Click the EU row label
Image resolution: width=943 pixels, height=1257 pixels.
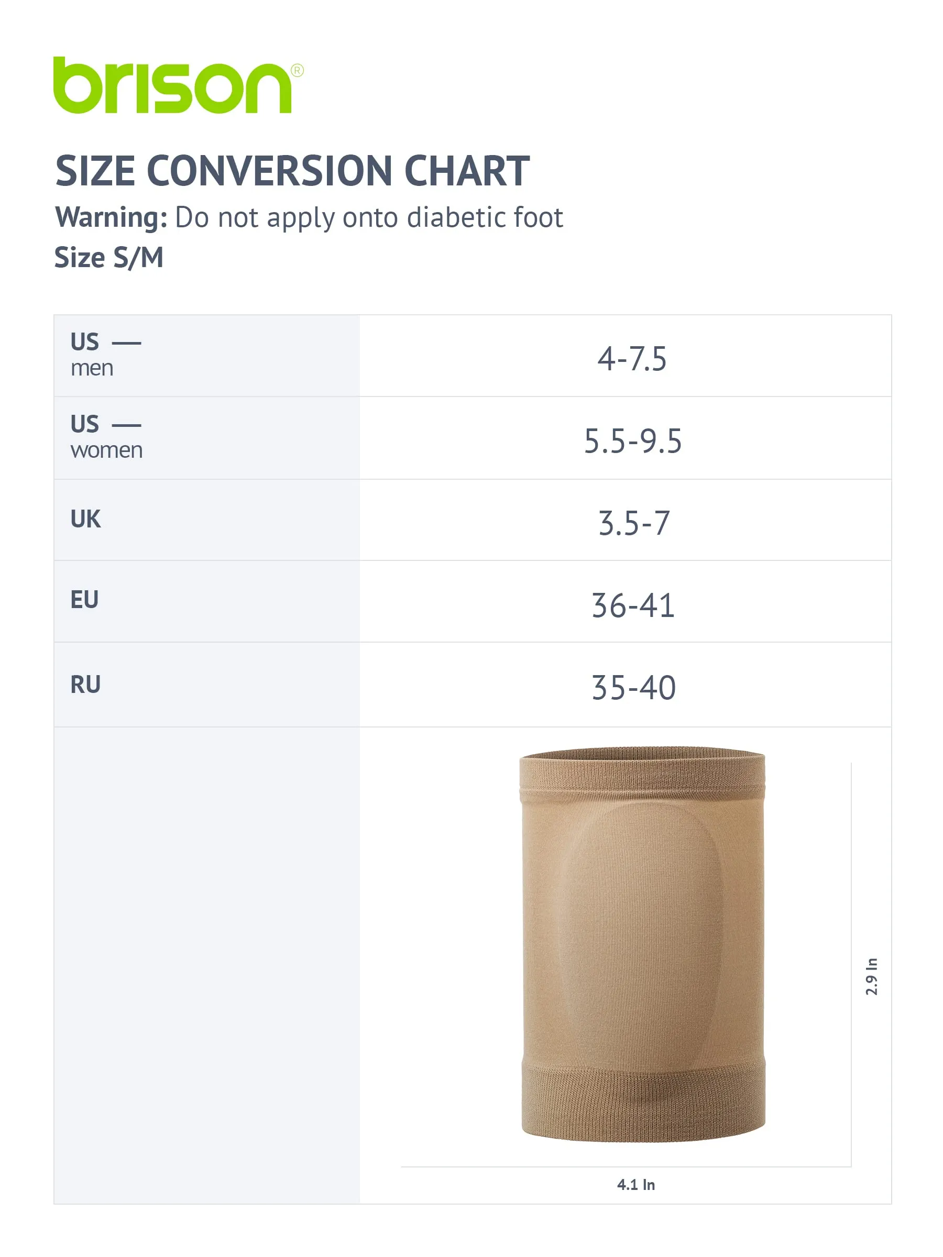click(84, 600)
